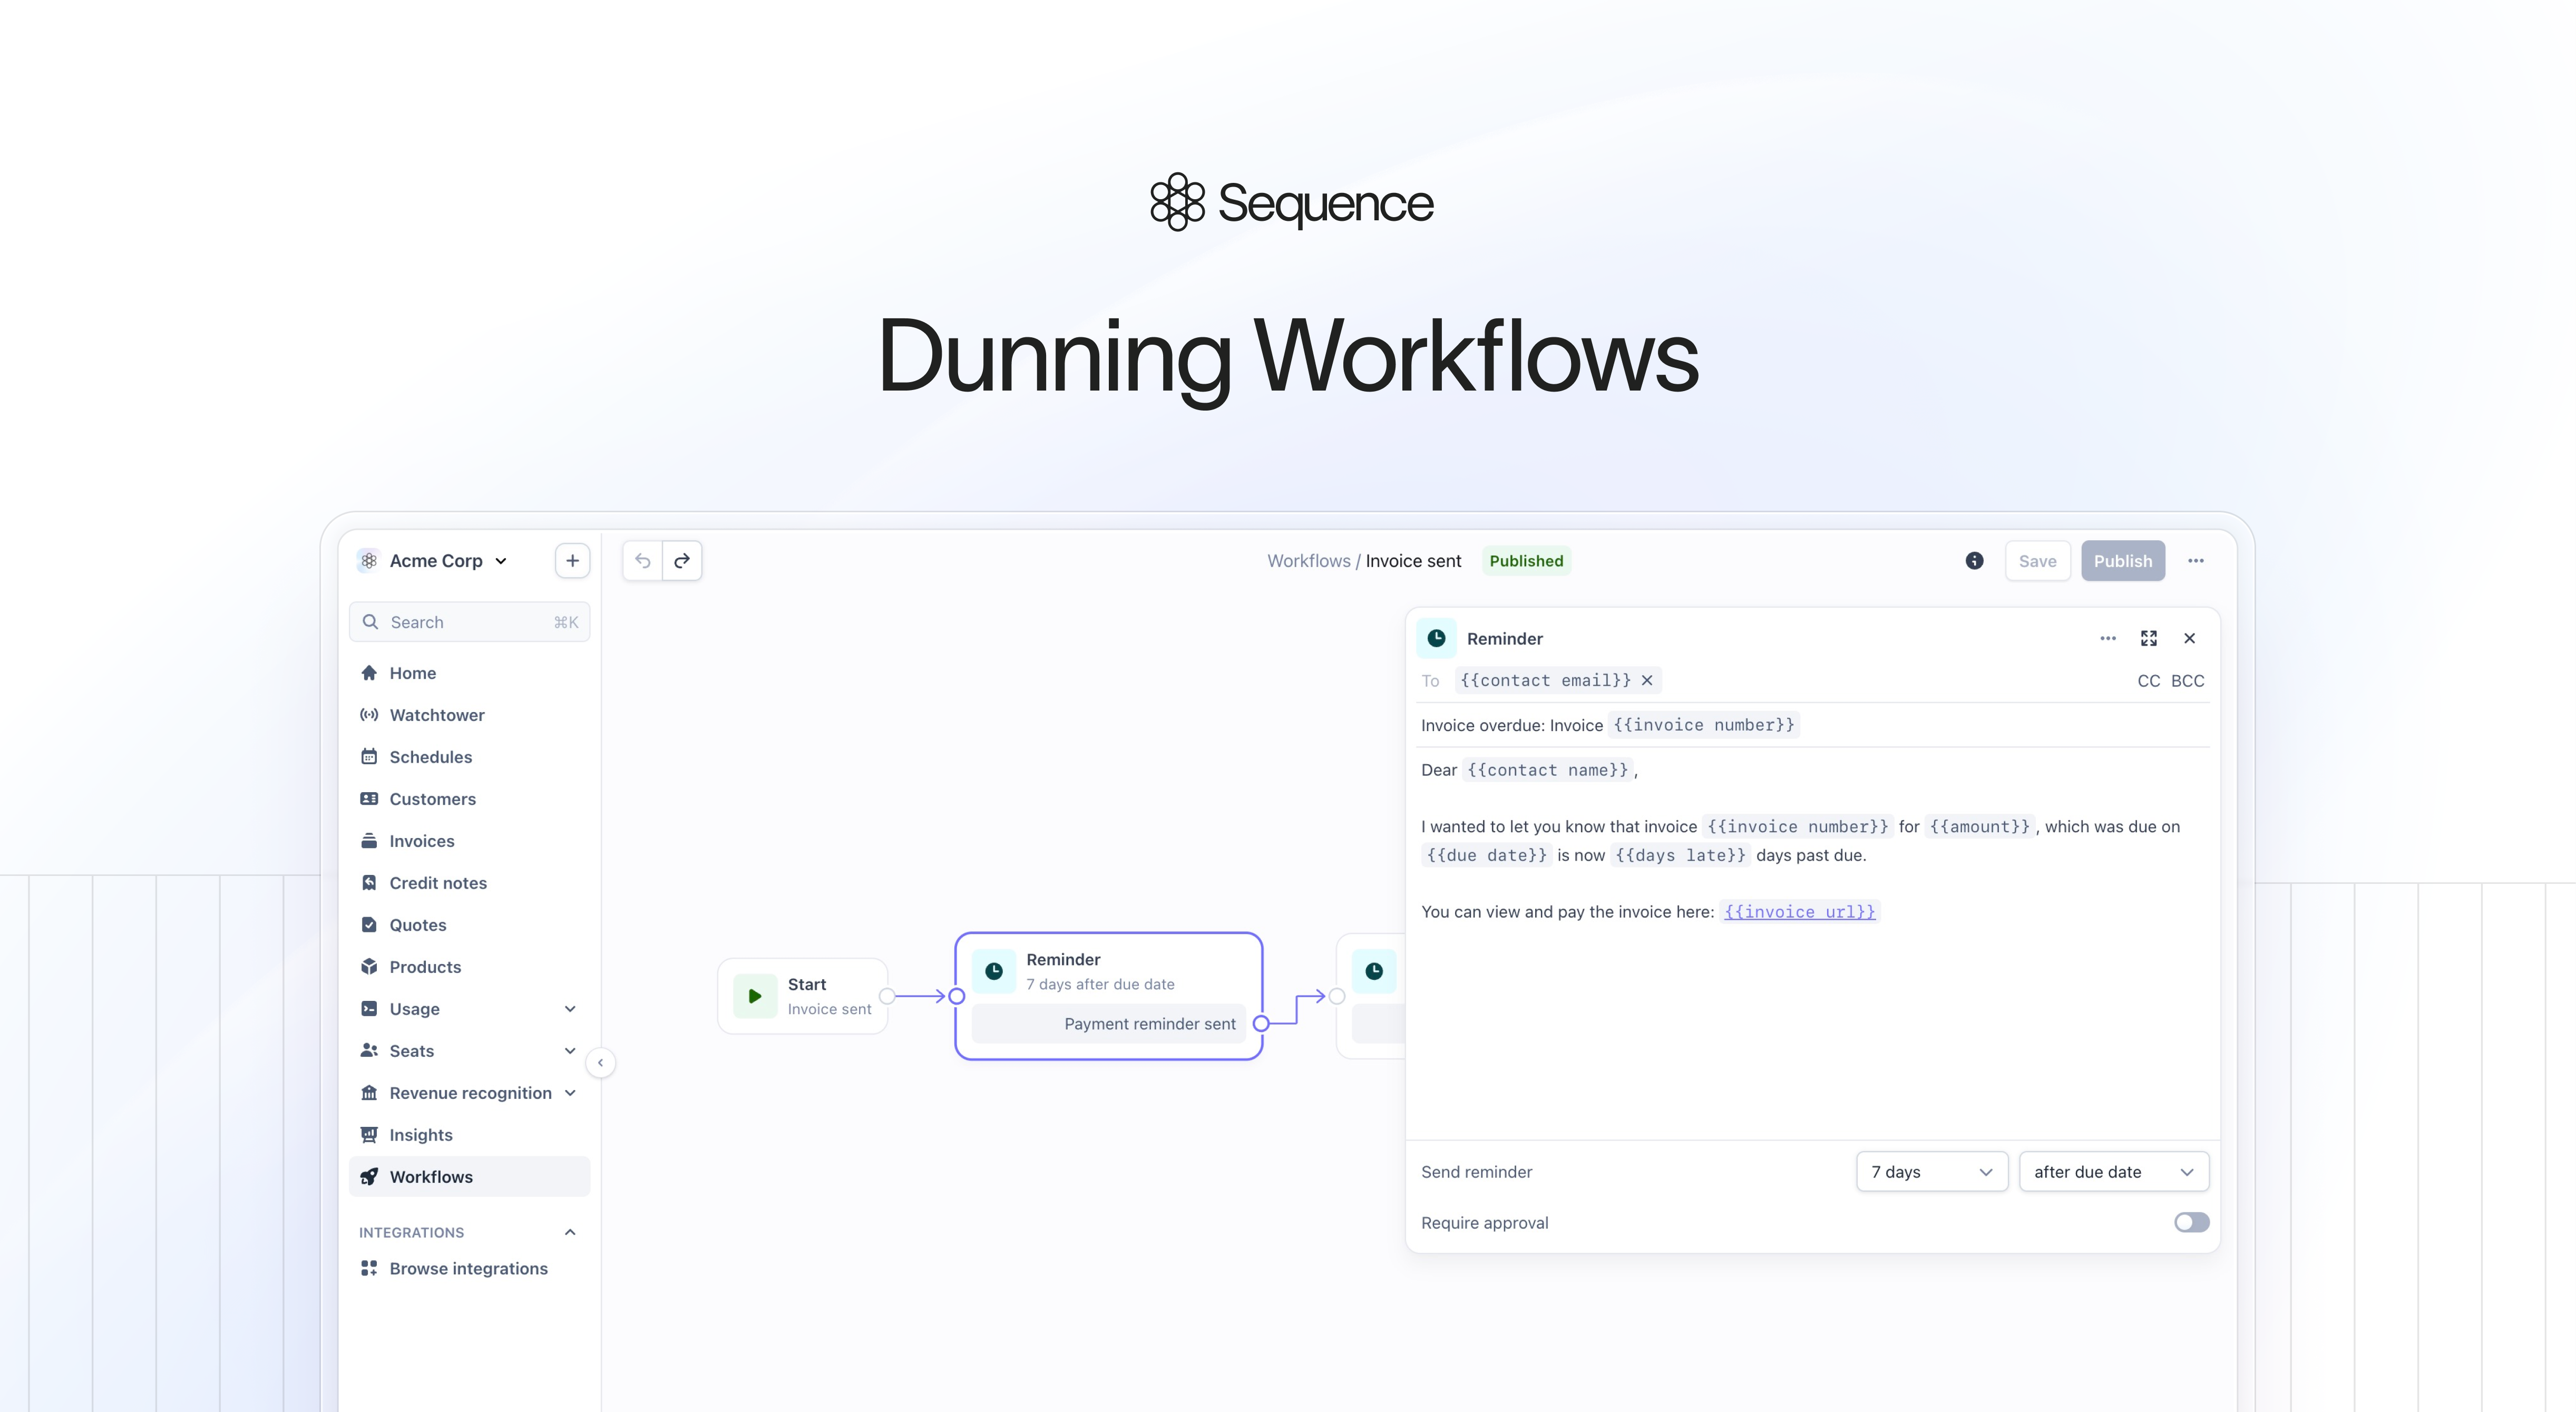Click the Usage terminal icon
This screenshot has width=2576, height=1412.
click(x=369, y=1009)
